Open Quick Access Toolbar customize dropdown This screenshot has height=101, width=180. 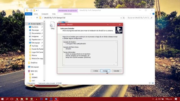37,10
